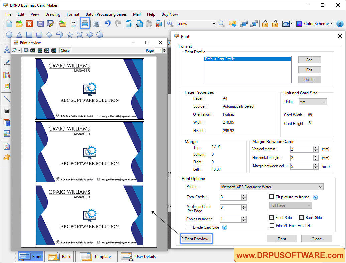Click the Edit print profile button
This screenshot has width=346, height=263.
point(309,70)
